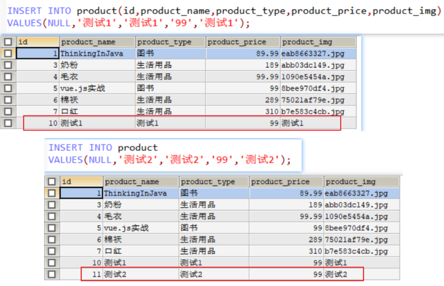Select the 189 price cell in lower table
The image size is (444, 286).
click(x=286, y=205)
